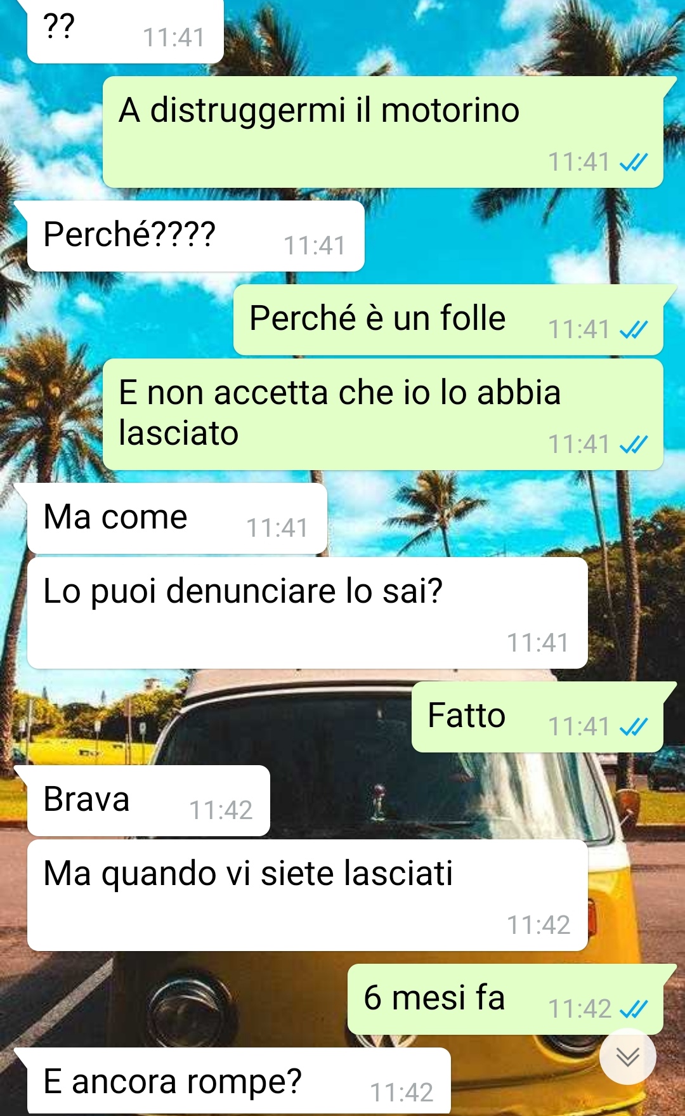This screenshot has width=685, height=1116.
Task: Select the "Perché????" received message
Action: [x=195, y=237]
